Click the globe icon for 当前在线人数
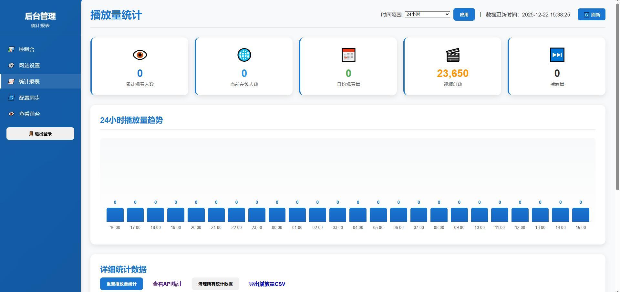 coord(244,55)
